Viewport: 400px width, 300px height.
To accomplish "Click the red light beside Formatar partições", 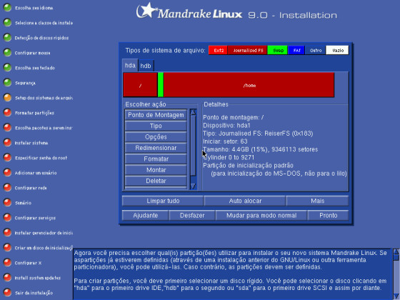I will (7, 113).
